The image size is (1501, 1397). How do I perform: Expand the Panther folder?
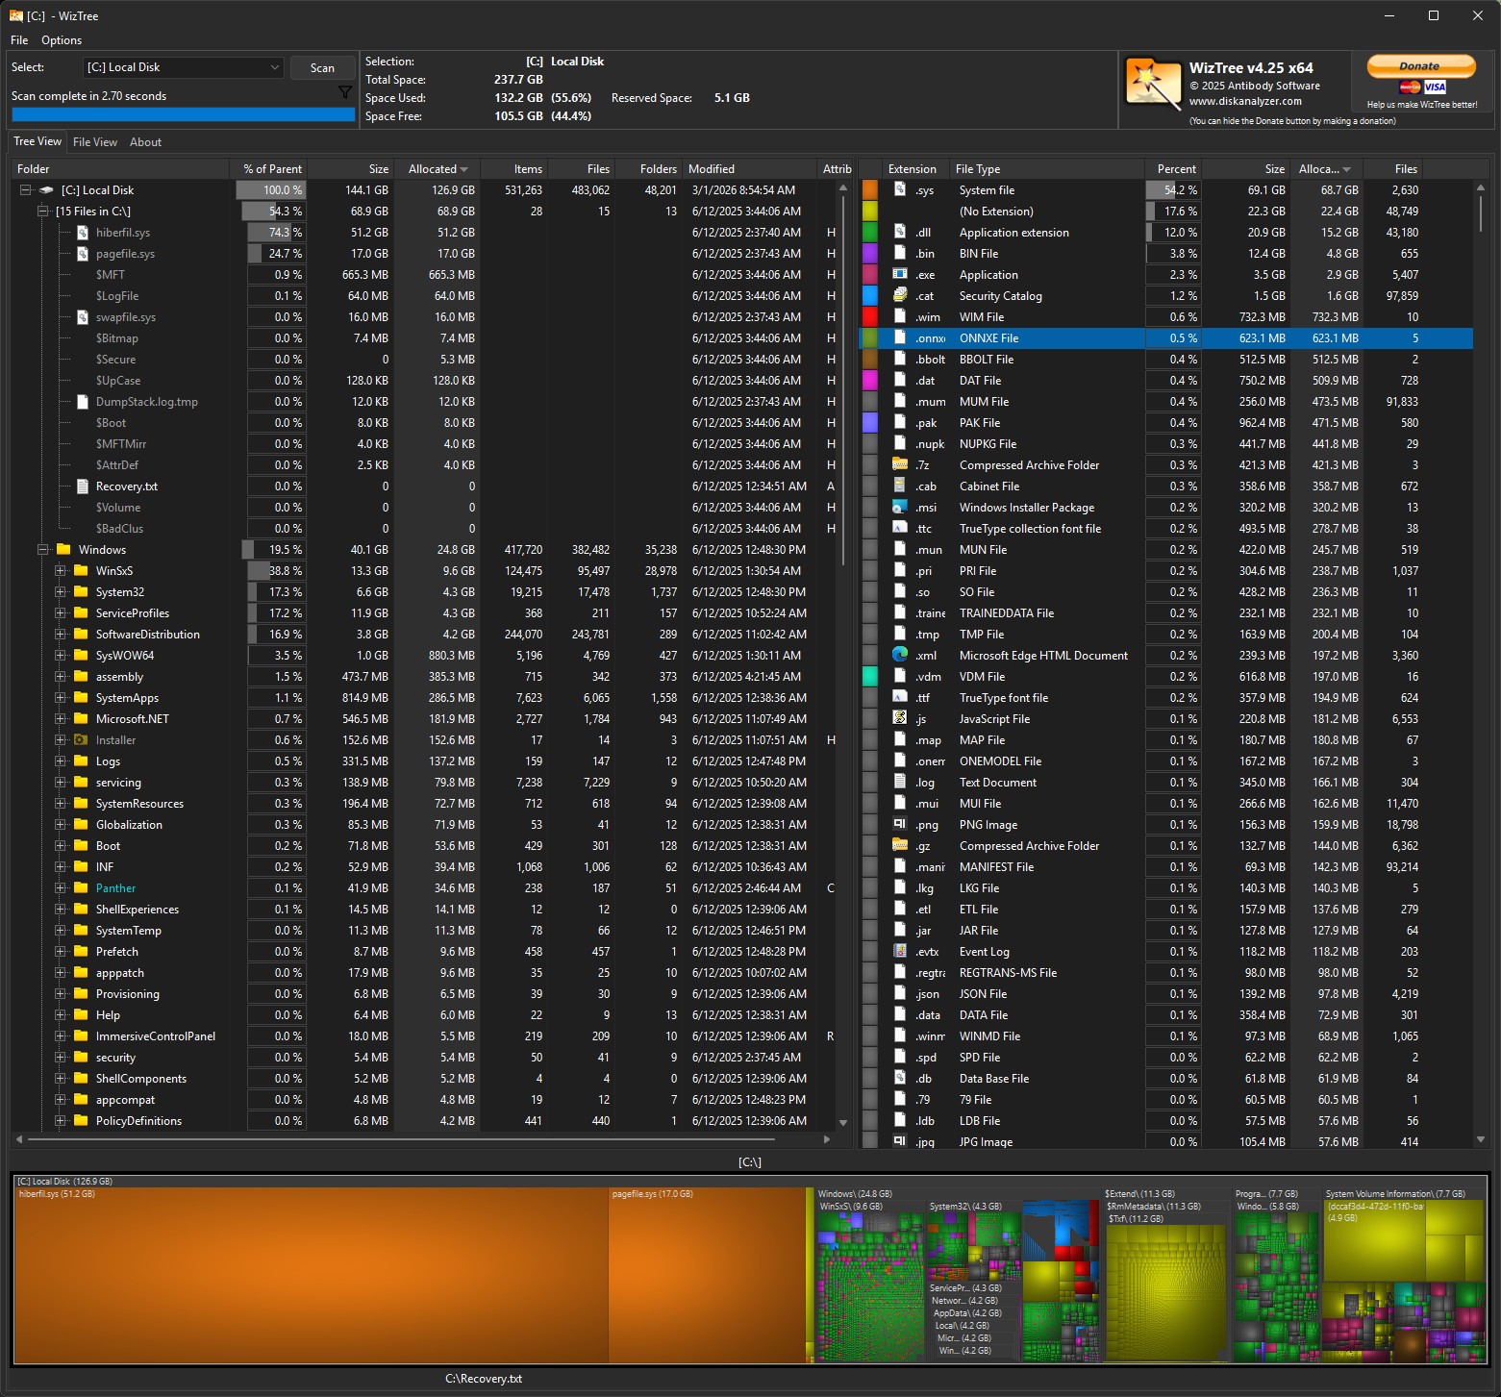(x=61, y=888)
